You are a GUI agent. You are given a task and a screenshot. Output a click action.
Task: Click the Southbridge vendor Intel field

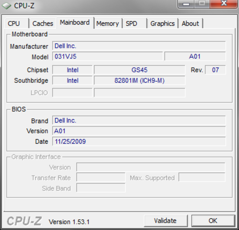coord(73,80)
